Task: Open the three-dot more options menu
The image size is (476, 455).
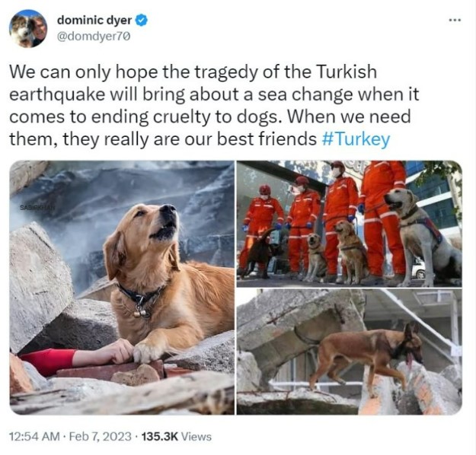Action: (455, 21)
